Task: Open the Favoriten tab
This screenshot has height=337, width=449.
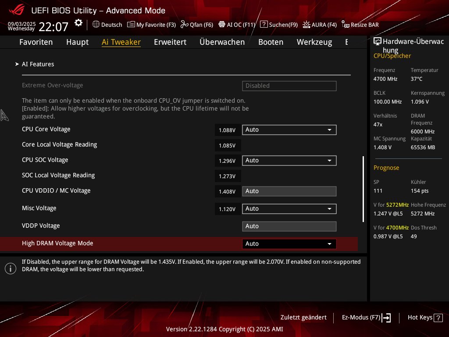Action: (x=36, y=42)
